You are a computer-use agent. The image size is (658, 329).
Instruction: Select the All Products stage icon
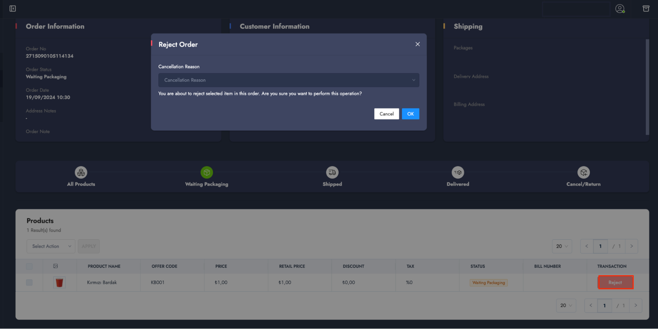click(81, 172)
